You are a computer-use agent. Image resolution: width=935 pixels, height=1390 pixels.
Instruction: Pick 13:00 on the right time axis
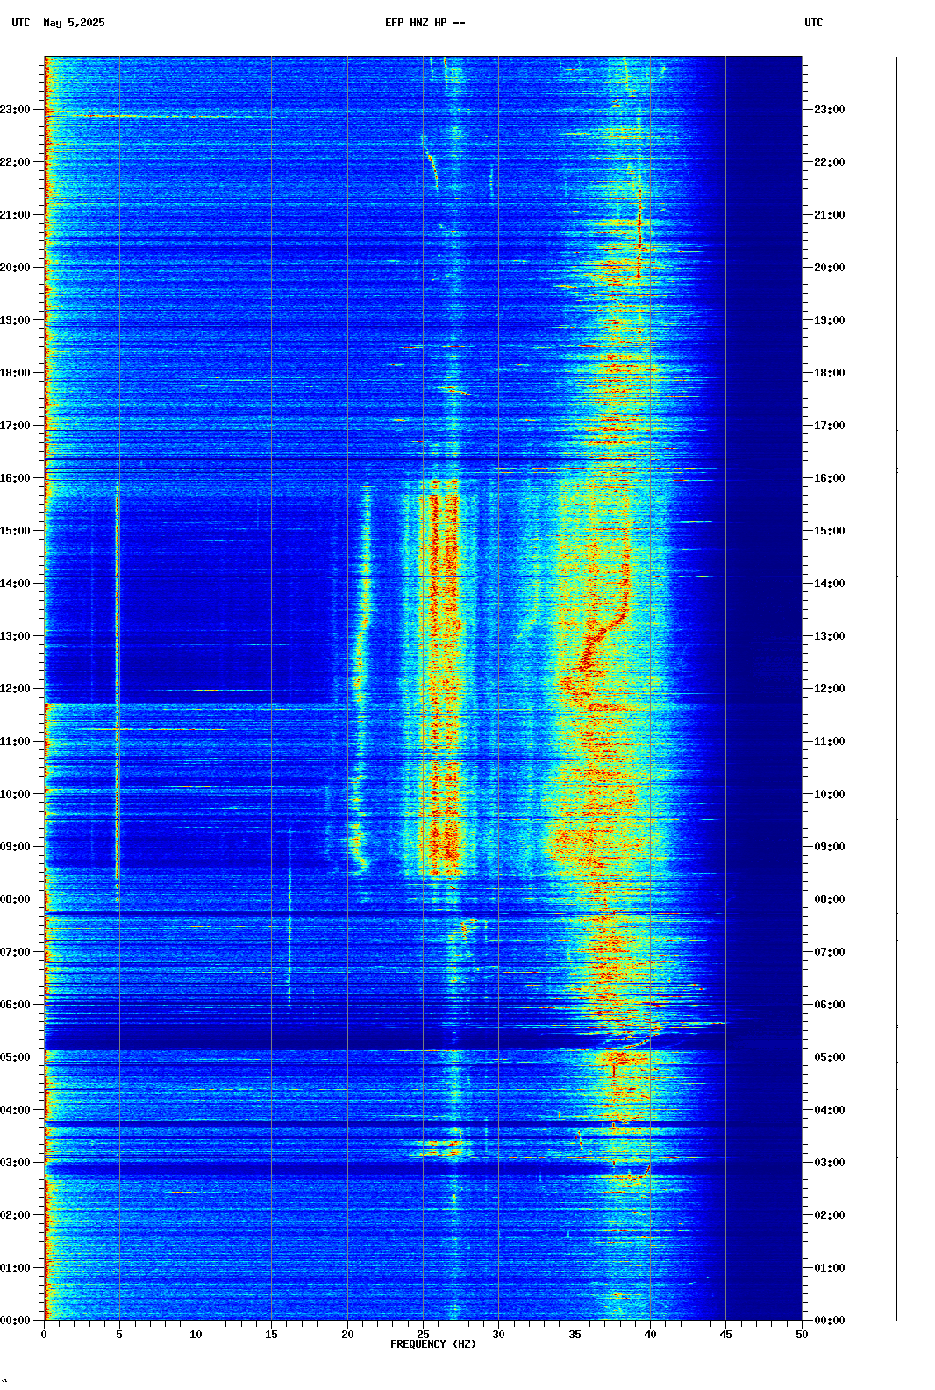(x=830, y=636)
